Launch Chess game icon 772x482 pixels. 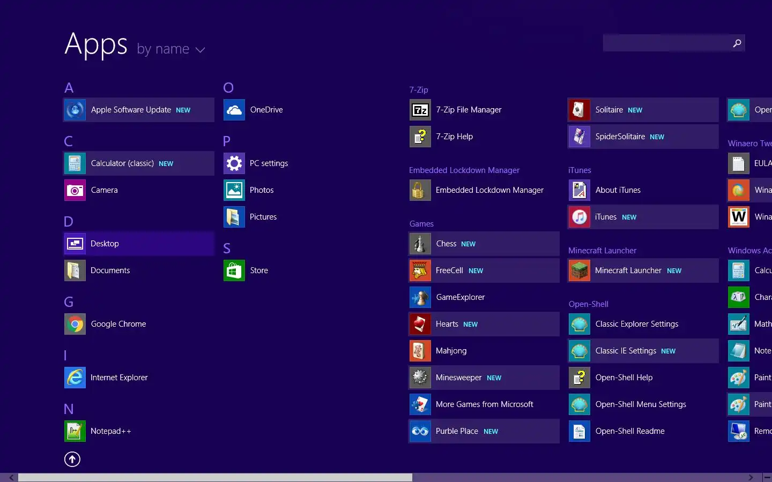coord(420,244)
